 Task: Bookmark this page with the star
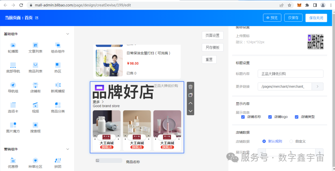pyautogui.click(x=289, y=5)
